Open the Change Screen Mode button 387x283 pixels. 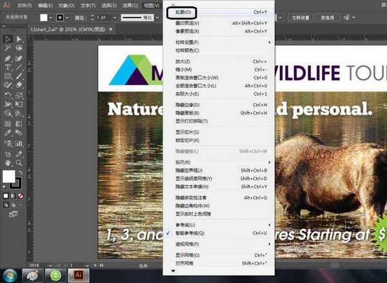13,214
